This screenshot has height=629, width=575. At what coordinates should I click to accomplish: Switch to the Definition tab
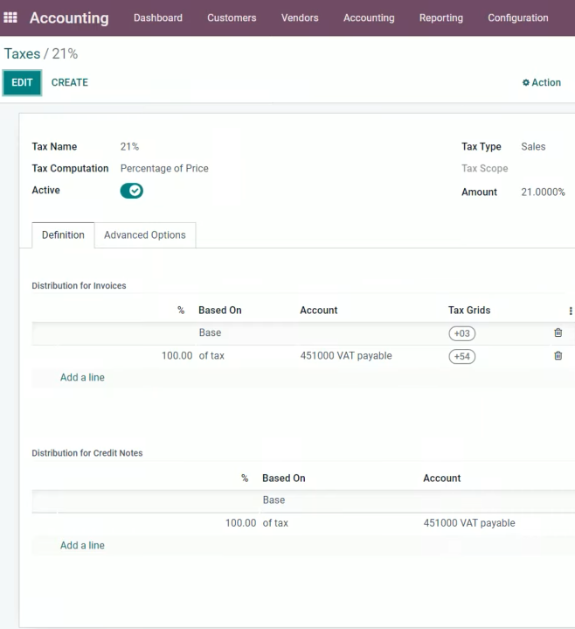point(63,235)
